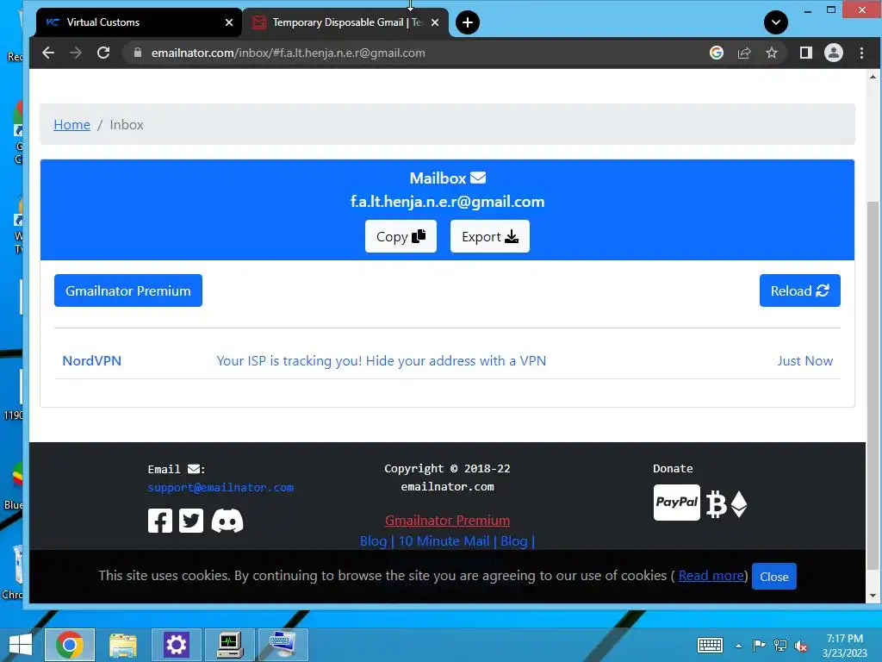
Task: Click the muted volume tray icon
Action: (801, 646)
